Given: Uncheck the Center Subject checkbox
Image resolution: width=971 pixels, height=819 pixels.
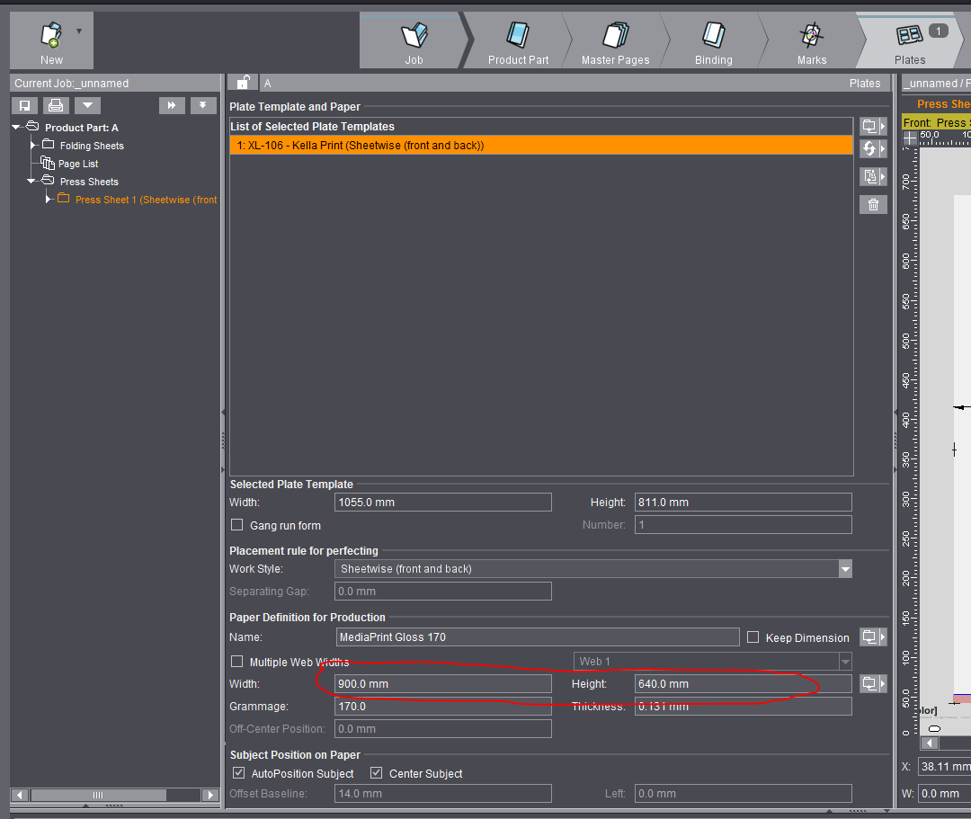Looking at the screenshot, I should [377, 773].
